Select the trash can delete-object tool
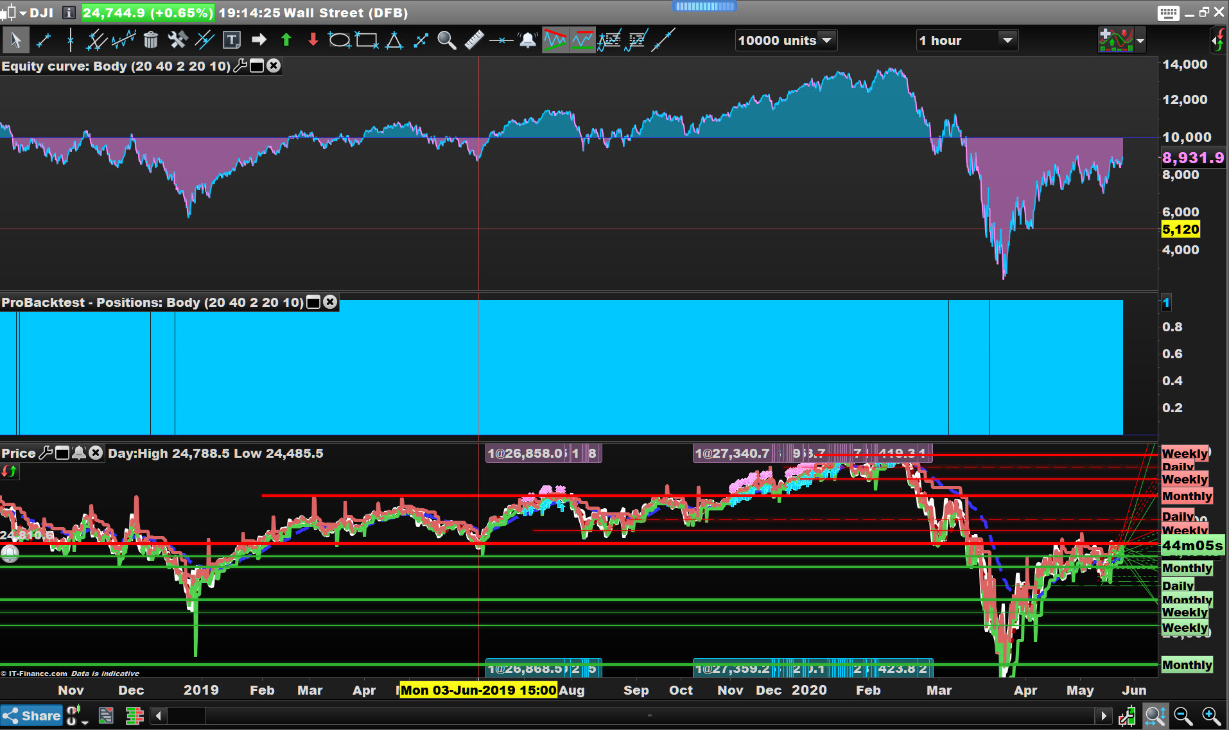Screen dimensions: 1229x730 click(x=151, y=40)
